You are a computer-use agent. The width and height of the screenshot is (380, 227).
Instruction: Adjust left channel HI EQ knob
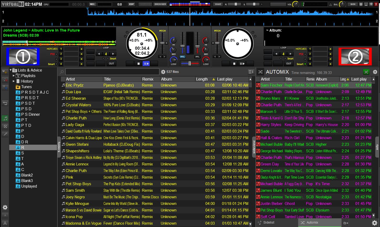173,41
